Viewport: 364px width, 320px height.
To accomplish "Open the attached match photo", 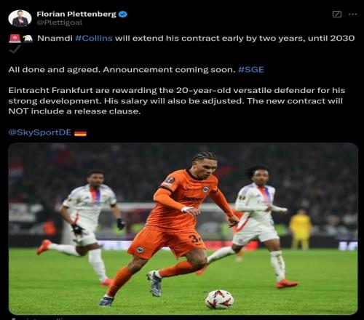I will point(183,228).
